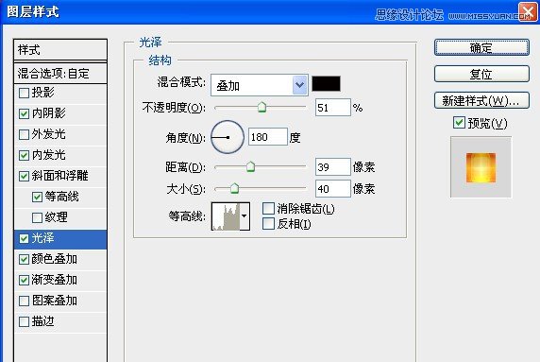
Task: Click the 距离 distance slider handle
Action: (250, 167)
